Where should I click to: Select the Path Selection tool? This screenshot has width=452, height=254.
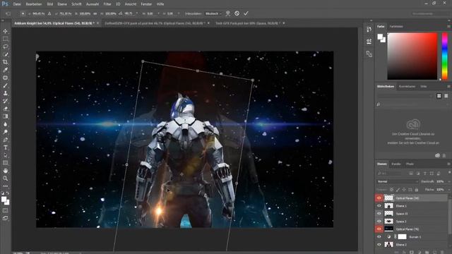coord(5,155)
